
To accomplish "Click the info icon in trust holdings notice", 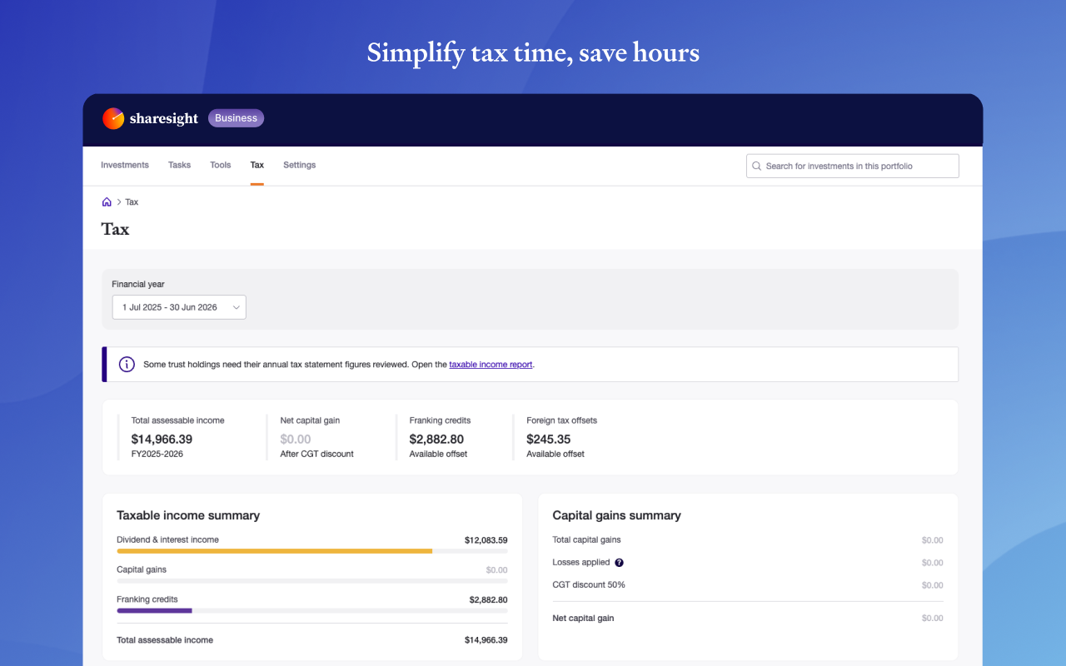I will point(127,365).
